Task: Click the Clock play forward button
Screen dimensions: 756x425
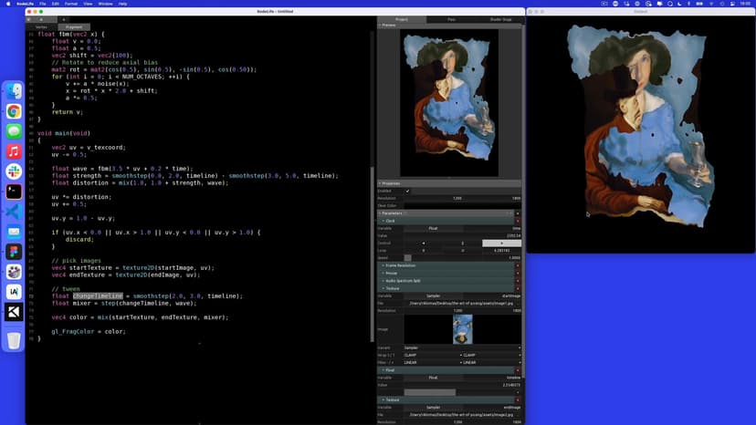Action: [x=501, y=243]
